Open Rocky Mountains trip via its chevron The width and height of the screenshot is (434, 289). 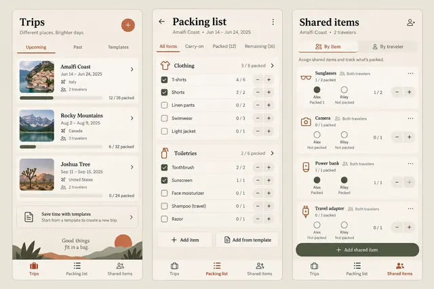click(132, 118)
